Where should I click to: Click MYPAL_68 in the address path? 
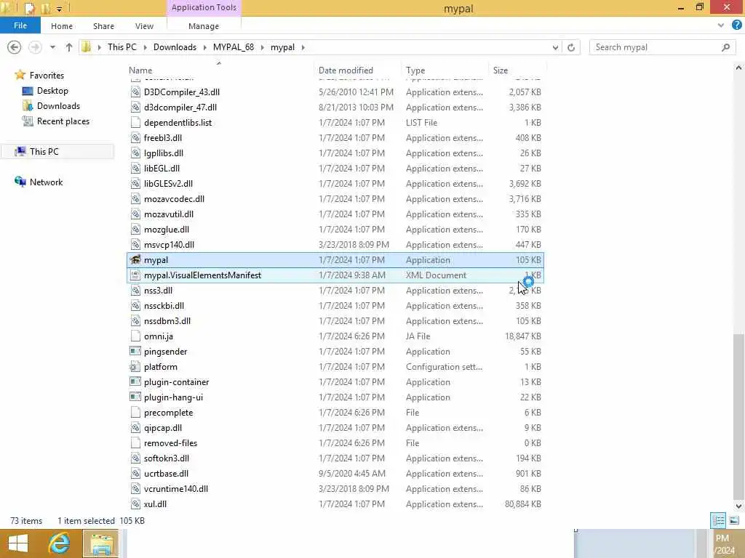point(234,47)
